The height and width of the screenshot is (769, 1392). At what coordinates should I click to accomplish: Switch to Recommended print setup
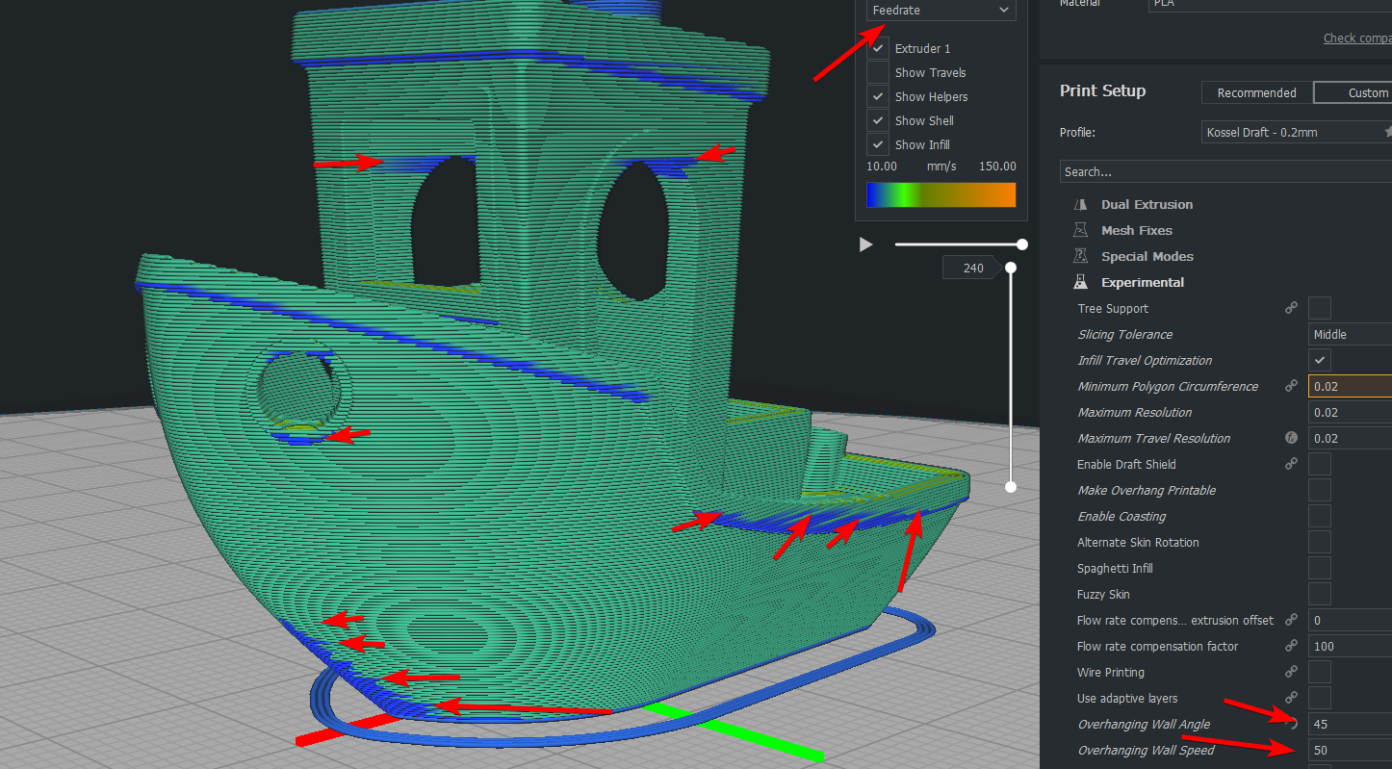pos(1256,93)
